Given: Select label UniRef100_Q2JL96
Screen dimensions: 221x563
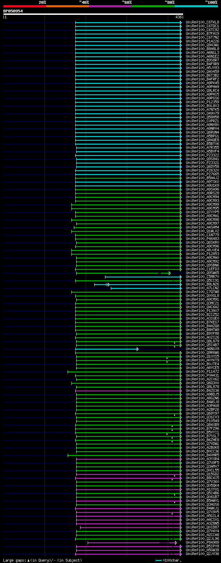Looking at the screenshot, I should coord(202,539).
